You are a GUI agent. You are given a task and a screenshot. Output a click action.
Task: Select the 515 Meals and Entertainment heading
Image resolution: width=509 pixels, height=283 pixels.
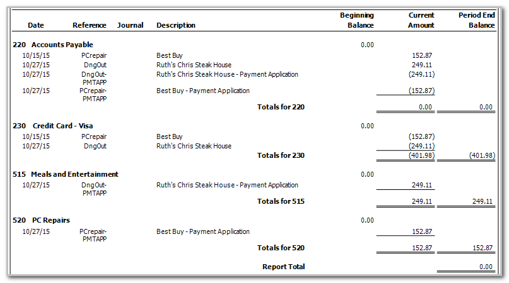point(66,174)
